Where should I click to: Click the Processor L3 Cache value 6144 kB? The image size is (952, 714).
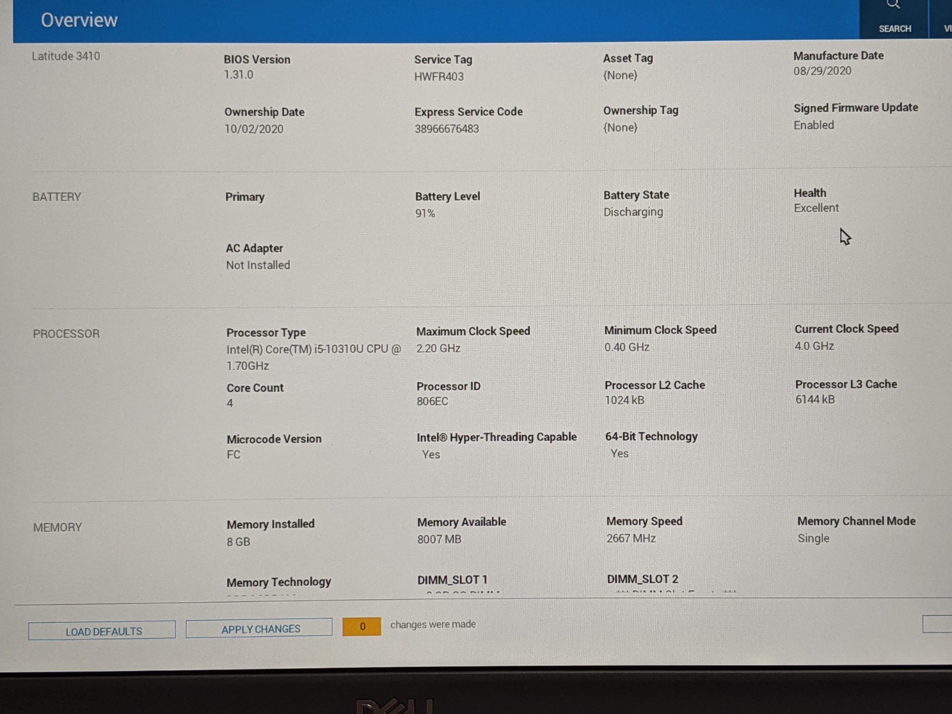[x=815, y=399]
